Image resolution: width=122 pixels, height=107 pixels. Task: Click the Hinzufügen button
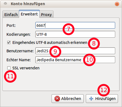102,99
